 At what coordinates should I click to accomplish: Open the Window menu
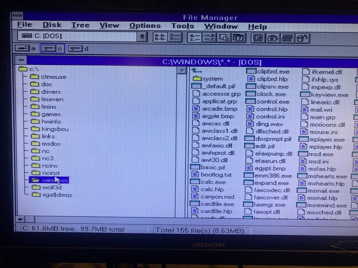[x=221, y=26]
